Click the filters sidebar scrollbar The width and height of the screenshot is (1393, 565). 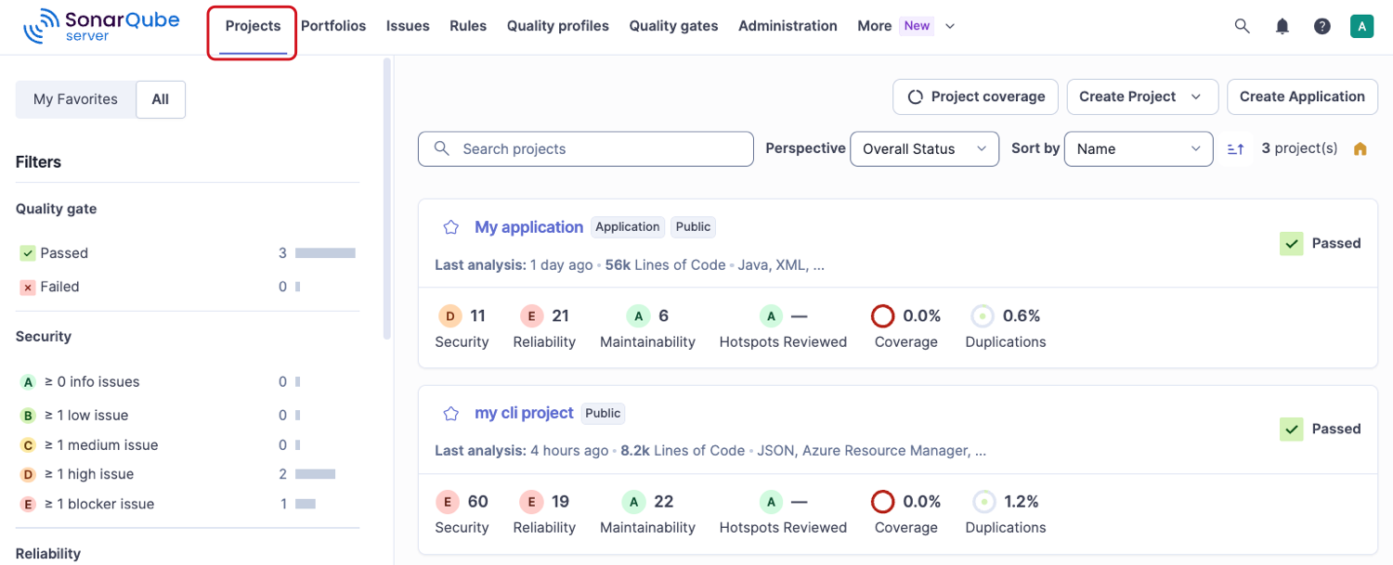tap(387, 199)
